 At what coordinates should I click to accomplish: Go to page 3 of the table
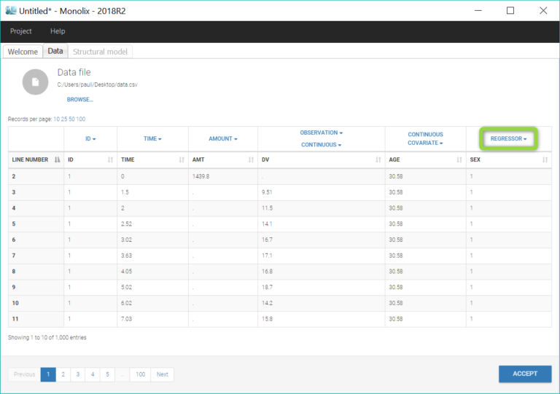(78, 374)
